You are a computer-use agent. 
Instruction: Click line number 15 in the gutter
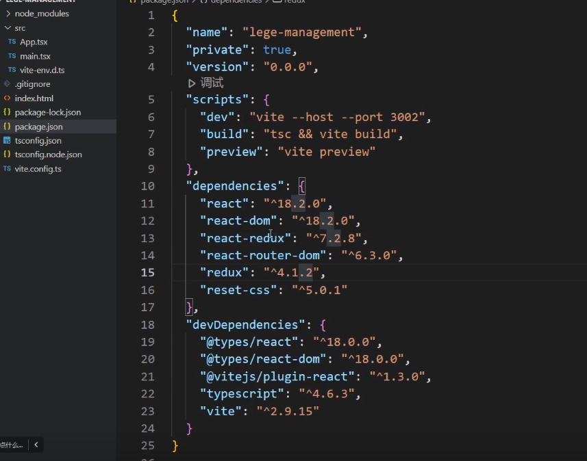point(147,272)
